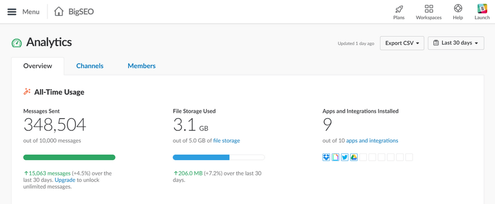Viewport: 495px width, 204px height.
Task: Open the Help lifebuoy icon
Action: (458, 8)
